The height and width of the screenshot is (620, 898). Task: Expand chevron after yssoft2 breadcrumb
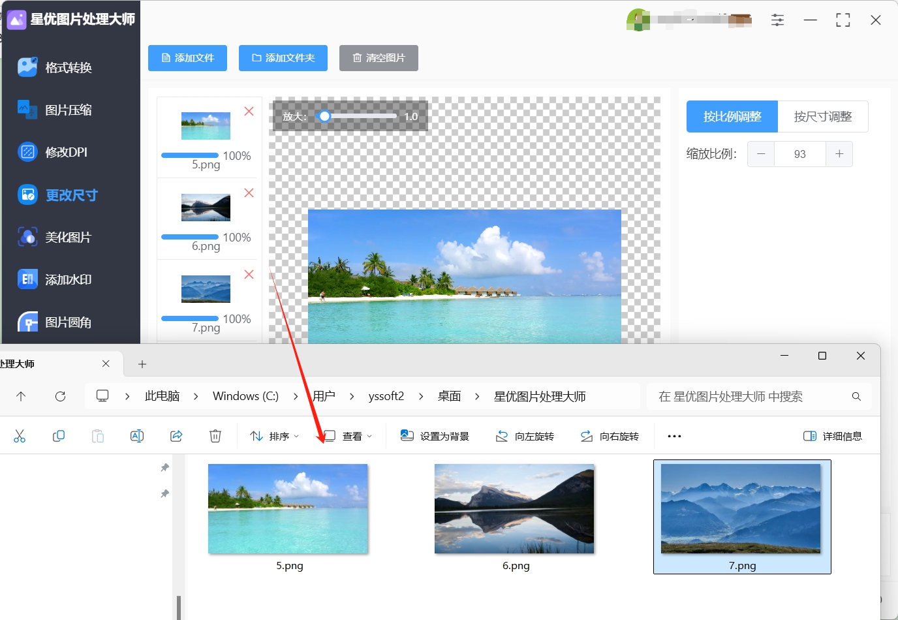(420, 396)
